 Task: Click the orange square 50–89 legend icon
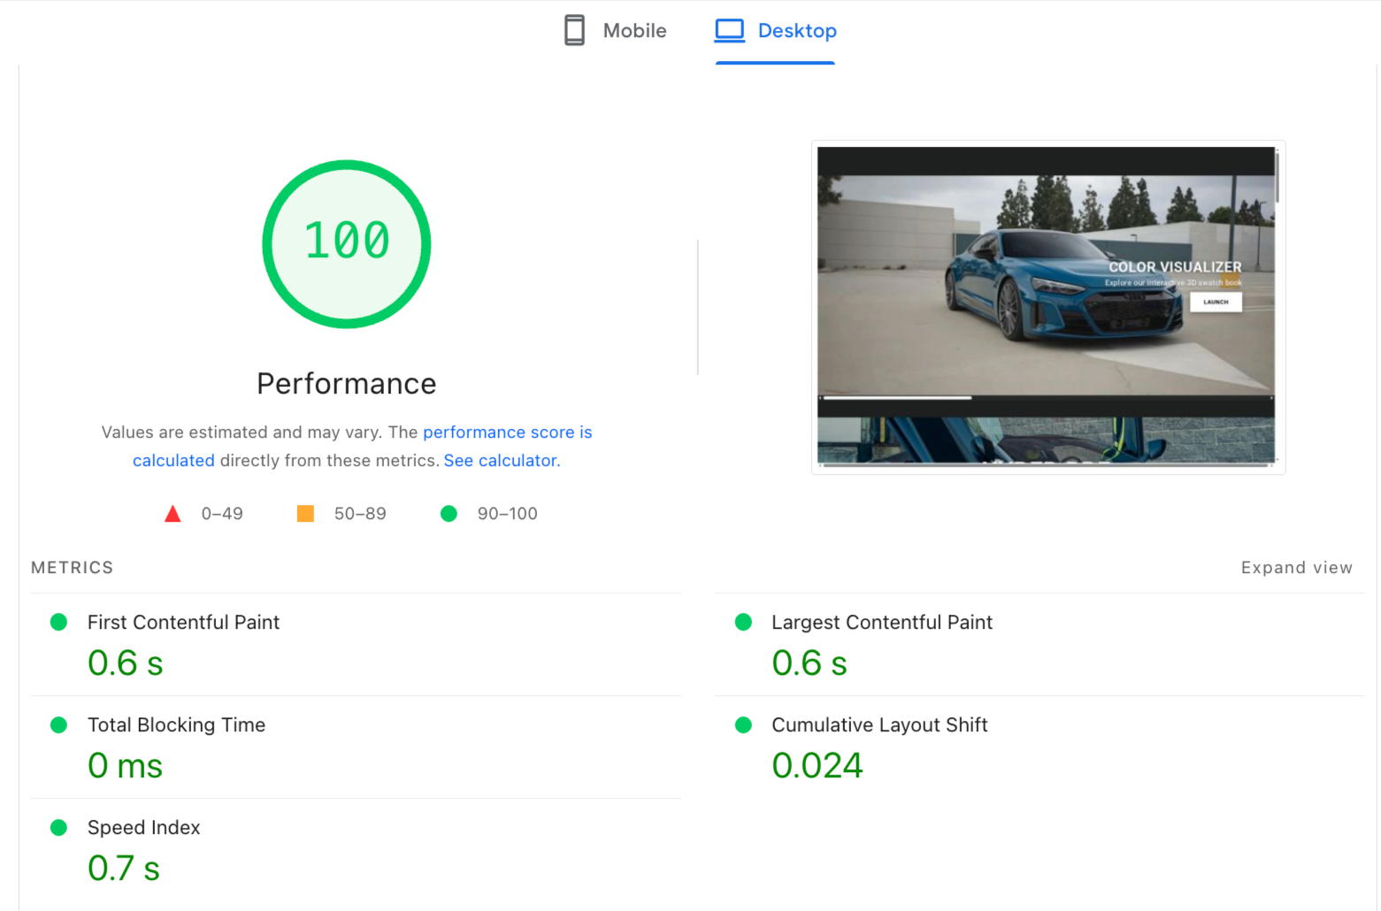pyautogui.click(x=305, y=514)
